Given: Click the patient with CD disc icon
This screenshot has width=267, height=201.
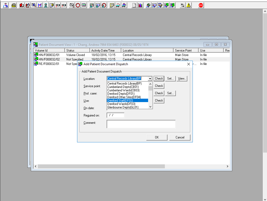Looking at the screenshot, I should [148, 5].
